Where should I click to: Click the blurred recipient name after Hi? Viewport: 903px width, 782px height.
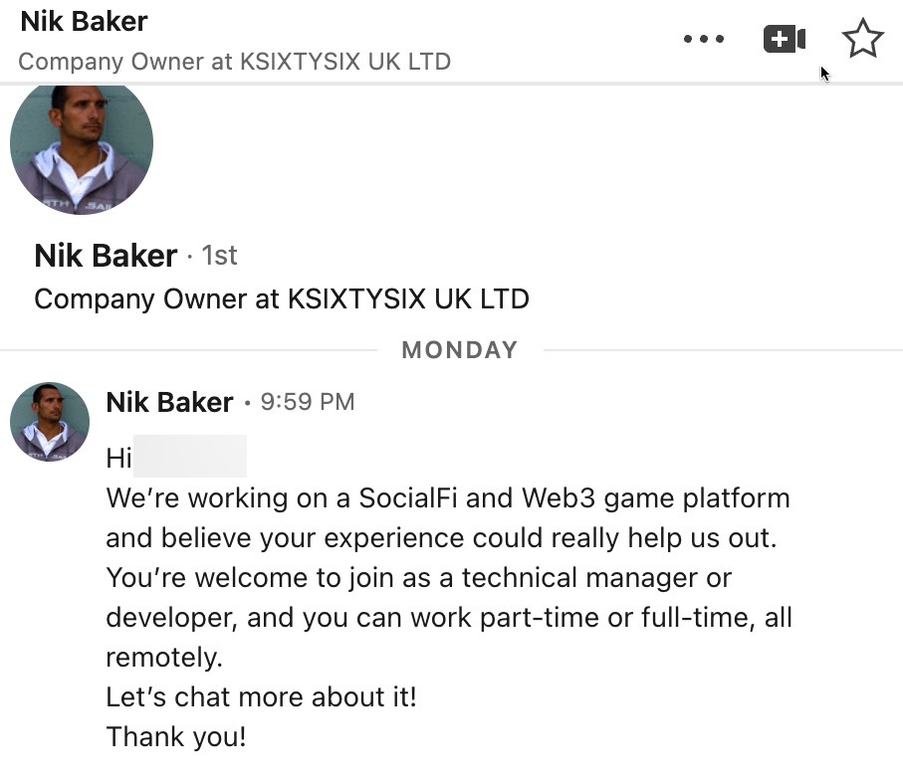point(190,458)
